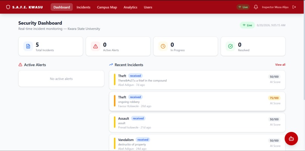305x151 pixels.
Task: Click the destructio of property description
Action: (x=132, y=145)
